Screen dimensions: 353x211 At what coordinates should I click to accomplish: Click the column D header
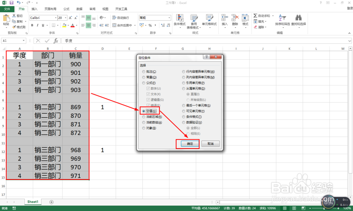click(x=102, y=49)
